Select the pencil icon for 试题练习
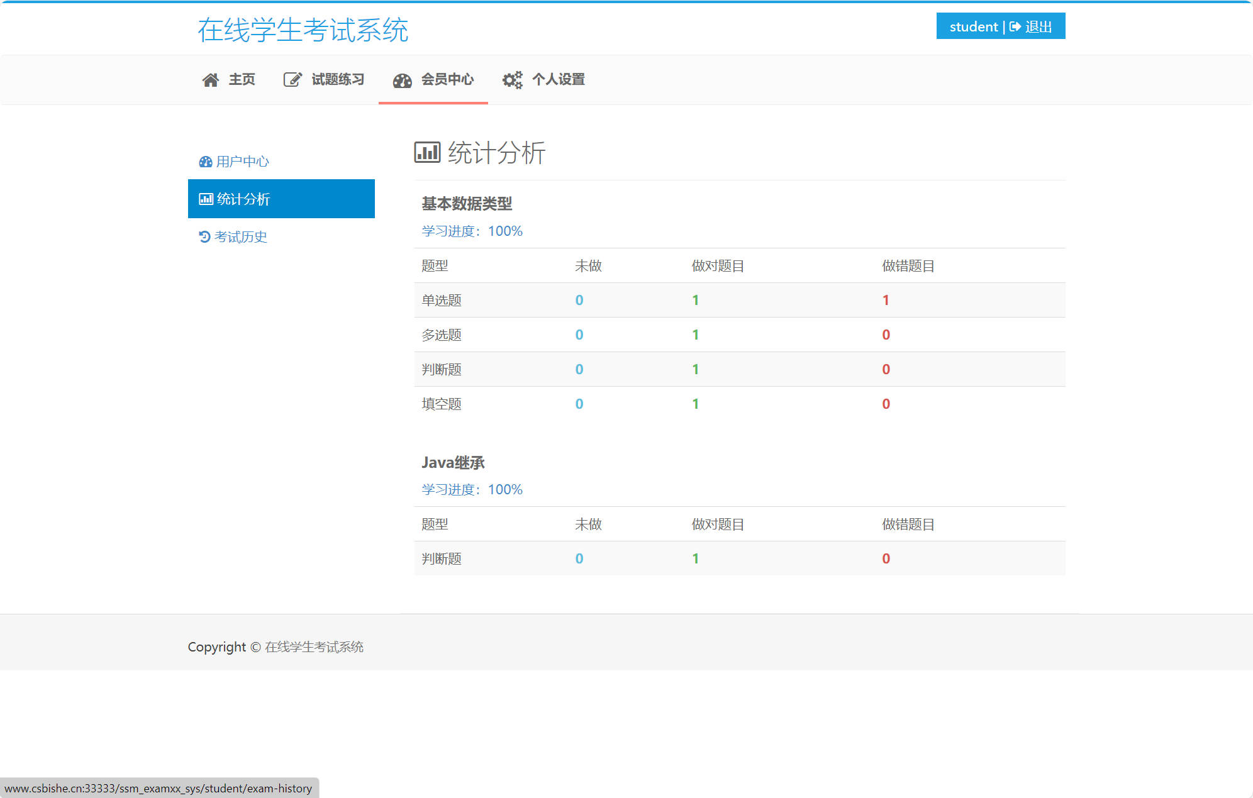 pos(292,79)
